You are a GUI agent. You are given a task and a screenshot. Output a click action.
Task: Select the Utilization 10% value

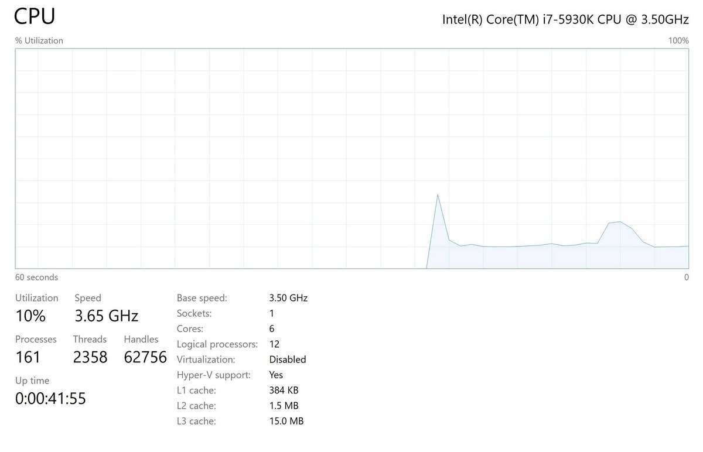pos(30,316)
